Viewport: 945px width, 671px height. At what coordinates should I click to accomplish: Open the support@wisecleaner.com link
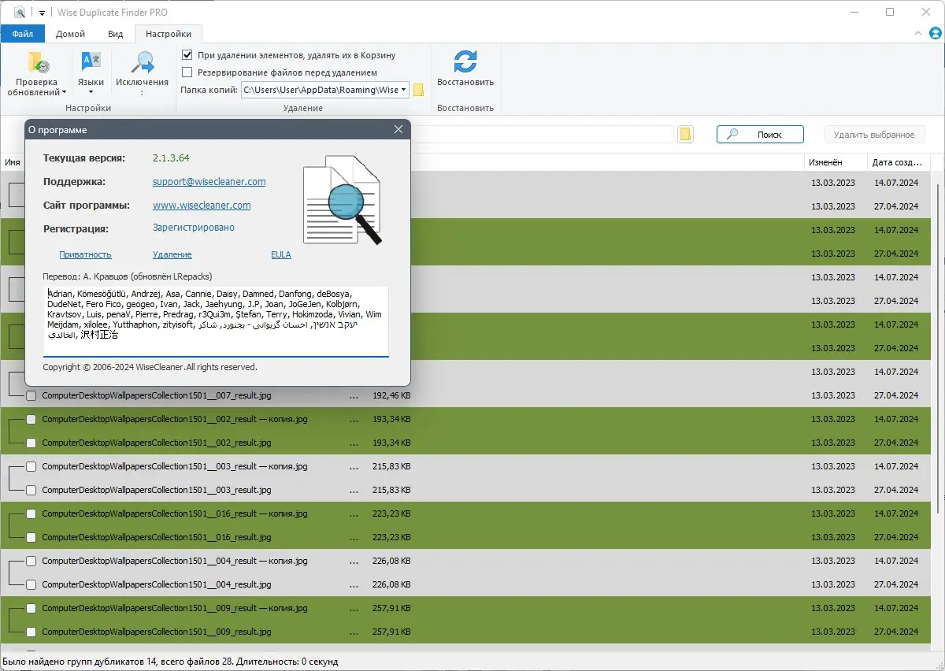click(x=209, y=182)
